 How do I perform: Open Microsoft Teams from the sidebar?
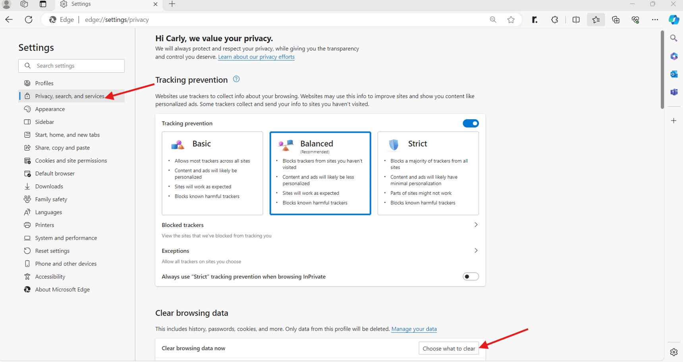pos(674,92)
